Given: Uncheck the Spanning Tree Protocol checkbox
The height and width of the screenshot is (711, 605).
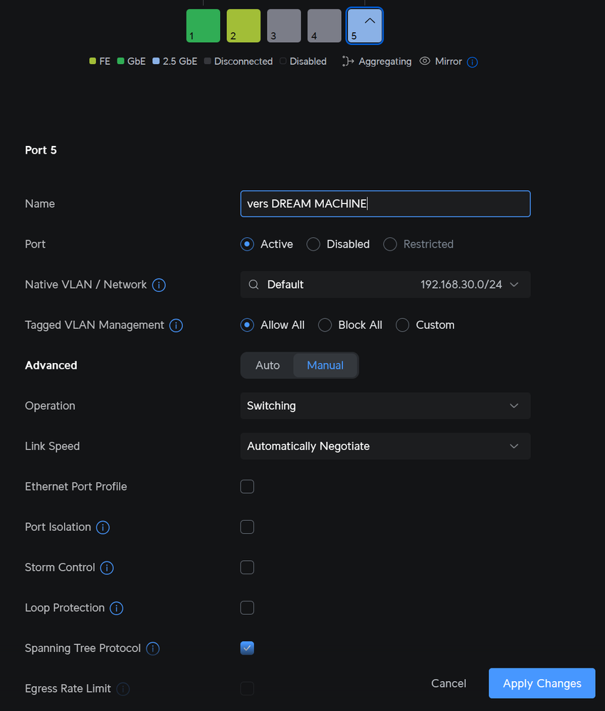Looking at the screenshot, I should pyautogui.click(x=247, y=648).
